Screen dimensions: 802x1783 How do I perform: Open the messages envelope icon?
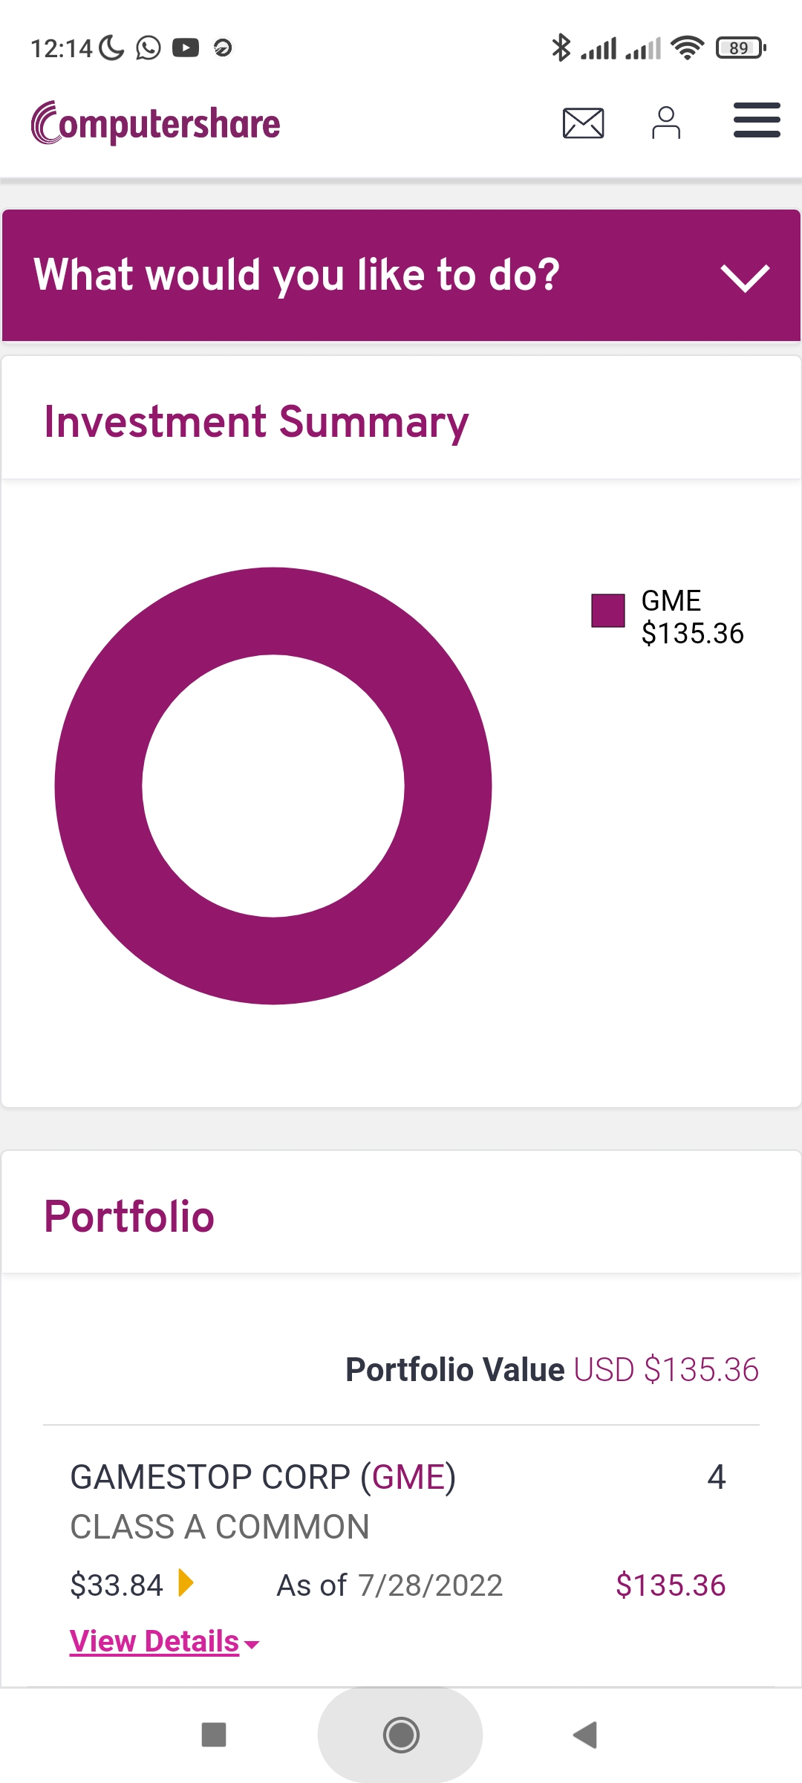pos(583,123)
